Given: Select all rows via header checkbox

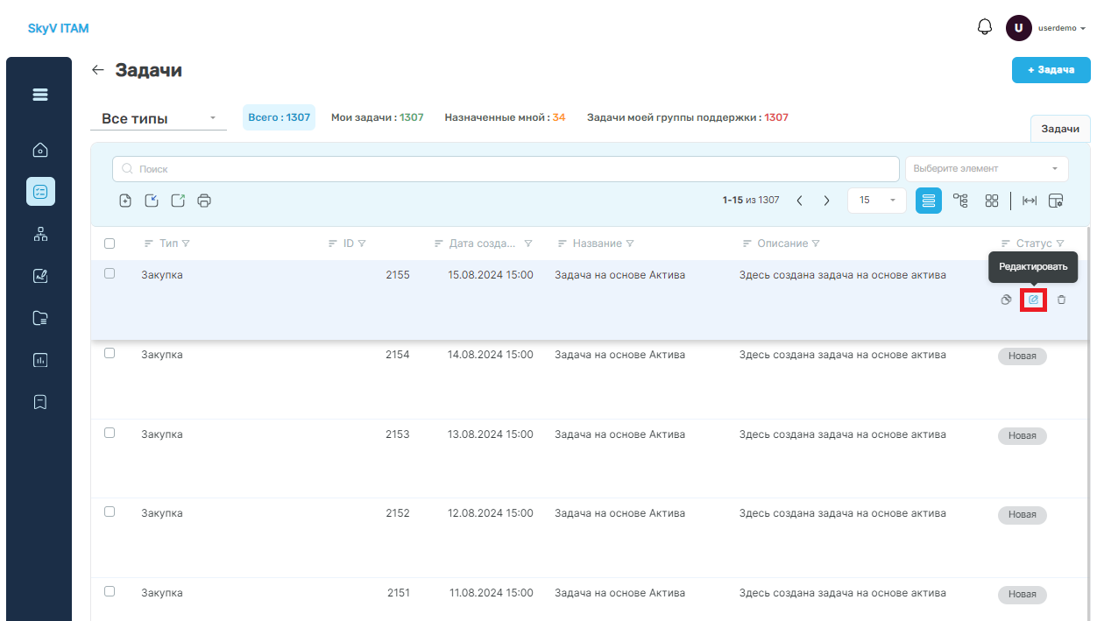Looking at the screenshot, I should (110, 243).
